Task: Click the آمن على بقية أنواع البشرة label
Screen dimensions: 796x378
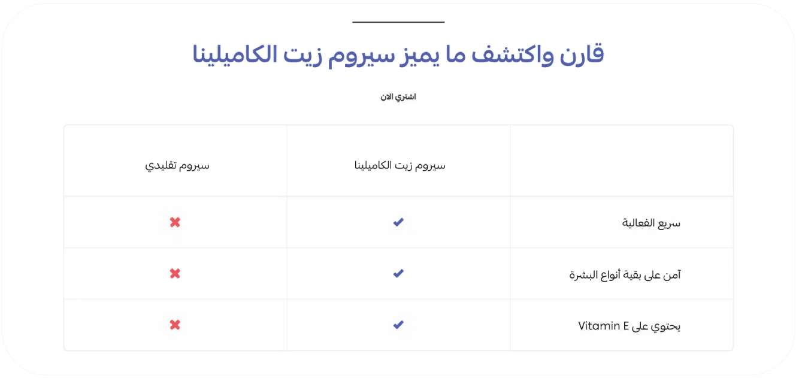Action: pos(625,275)
